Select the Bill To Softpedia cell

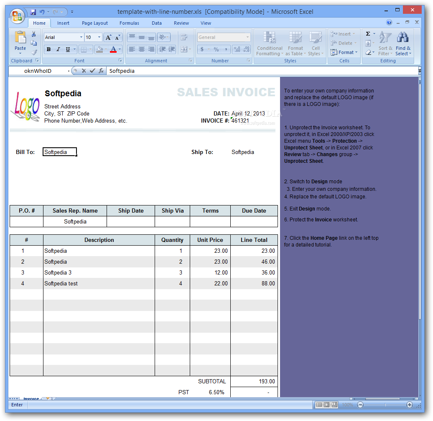(x=60, y=152)
